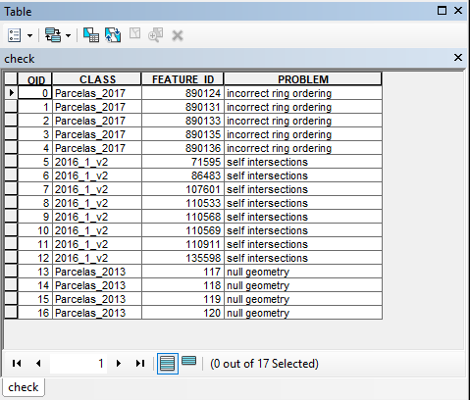Expand the Table Options dropdown arrow

pyautogui.click(x=29, y=35)
